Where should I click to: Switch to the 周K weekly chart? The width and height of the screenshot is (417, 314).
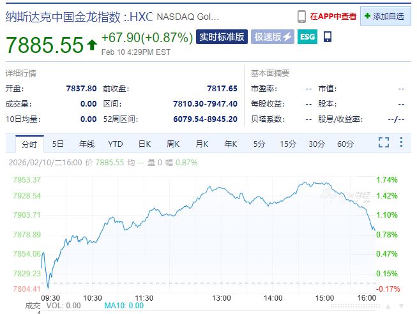coord(173,144)
